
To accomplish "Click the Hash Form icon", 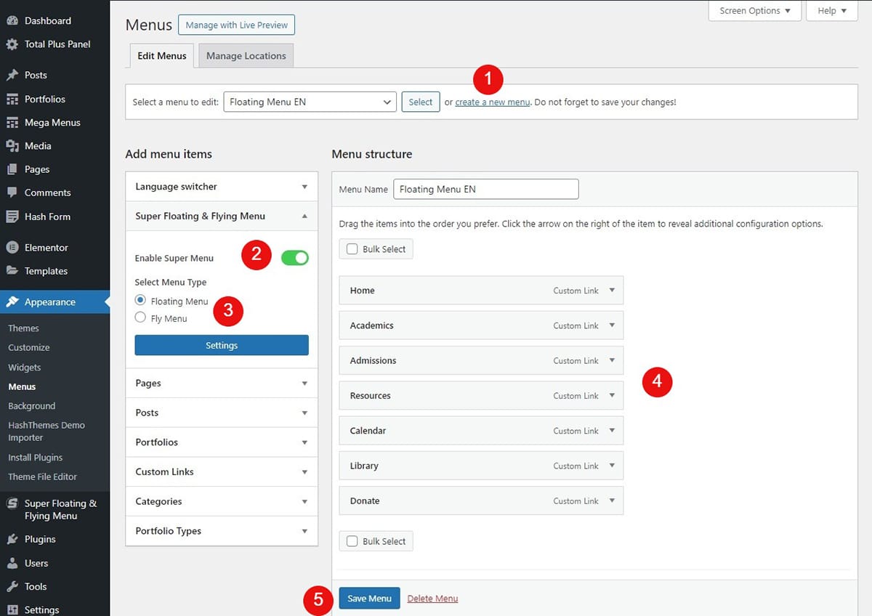I will [12, 216].
